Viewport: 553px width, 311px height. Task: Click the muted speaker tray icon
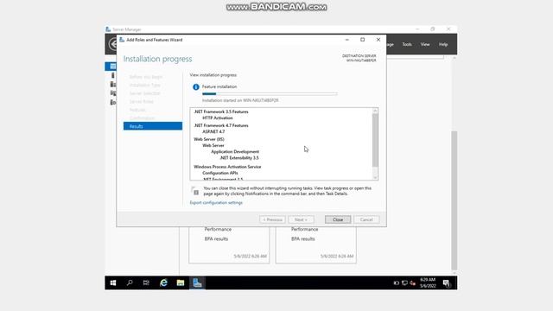coord(412,282)
